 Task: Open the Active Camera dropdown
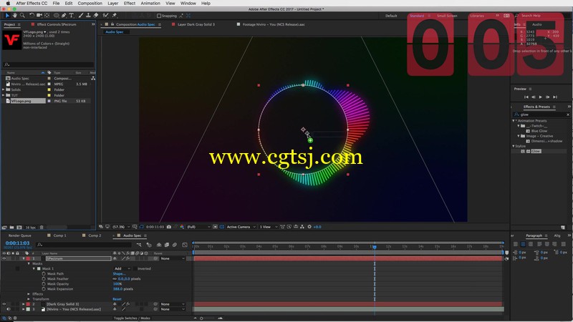pos(241,227)
